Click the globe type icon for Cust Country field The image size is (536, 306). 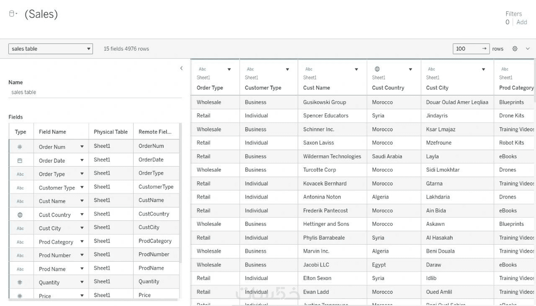pos(20,215)
